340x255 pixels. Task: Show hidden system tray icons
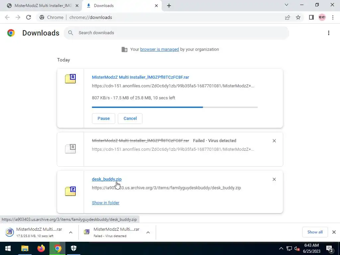[x=281, y=248]
